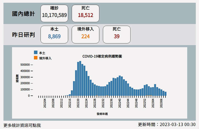Click the 國內總計 死亡 18,512 card
This screenshot has width=199, height=129.
[85, 13]
